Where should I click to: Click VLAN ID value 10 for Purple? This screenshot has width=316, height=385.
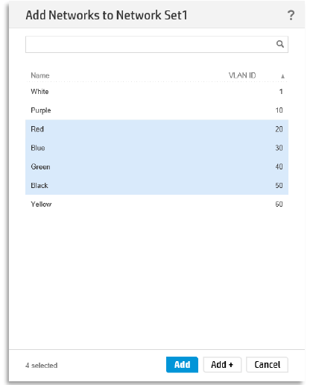[x=279, y=110]
